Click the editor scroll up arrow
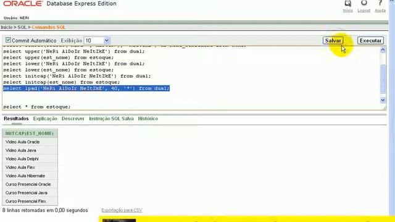This screenshot has width=395, height=222. pyautogui.click(x=383, y=50)
